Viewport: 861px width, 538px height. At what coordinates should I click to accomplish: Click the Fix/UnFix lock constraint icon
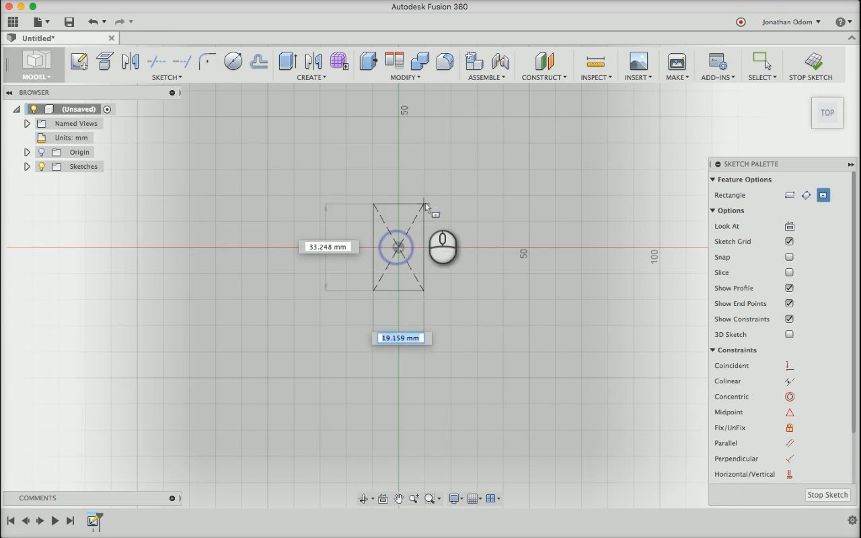point(790,428)
